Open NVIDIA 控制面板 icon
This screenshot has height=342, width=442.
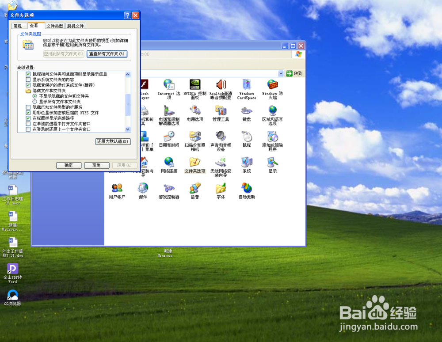click(x=195, y=89)
